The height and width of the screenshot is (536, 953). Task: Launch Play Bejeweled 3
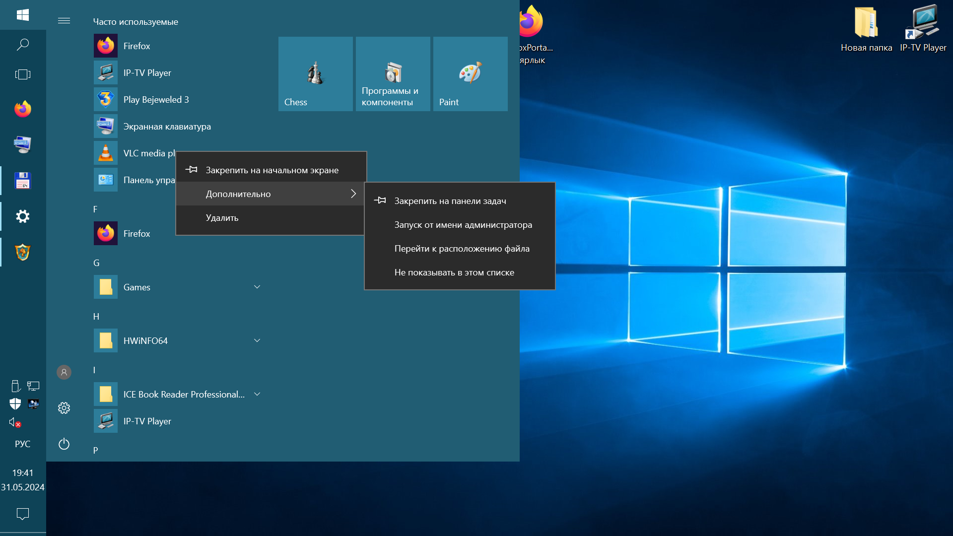coord(156,99)
